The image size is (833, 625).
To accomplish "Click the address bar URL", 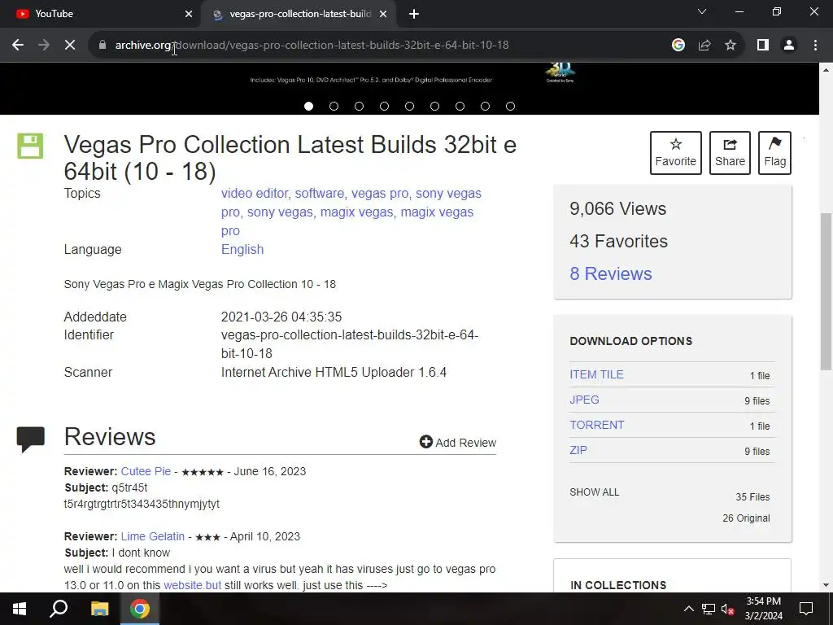I will [x=312, y=46].
